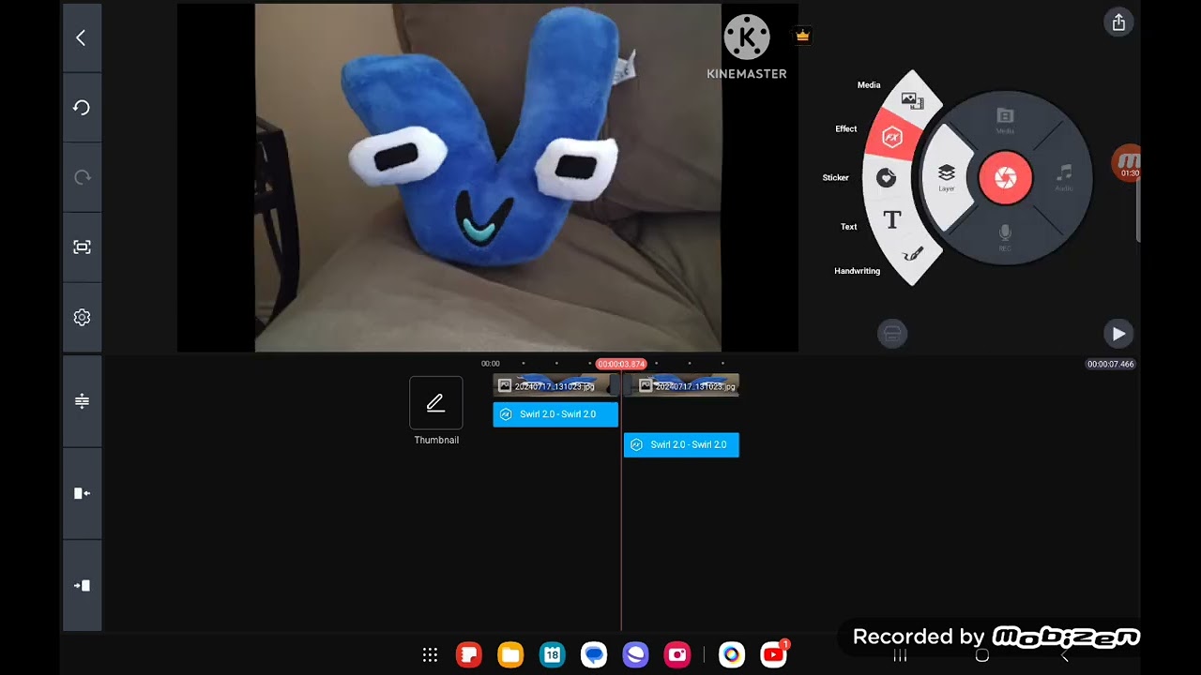1201x675 pixels.
Task: Open the Media layer option
Action: [912, 99]
